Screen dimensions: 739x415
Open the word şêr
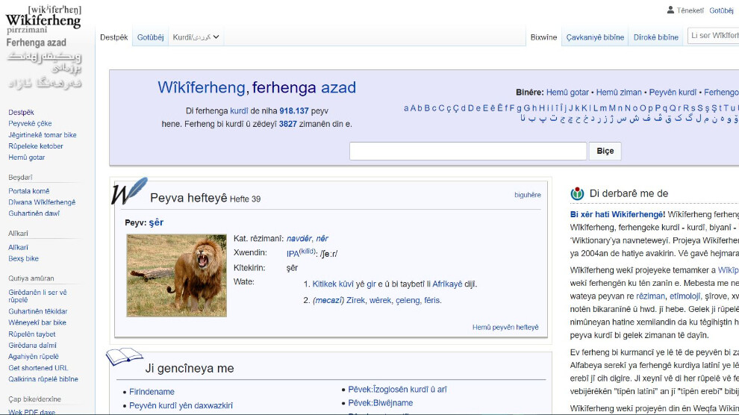(x=156, y=223)
